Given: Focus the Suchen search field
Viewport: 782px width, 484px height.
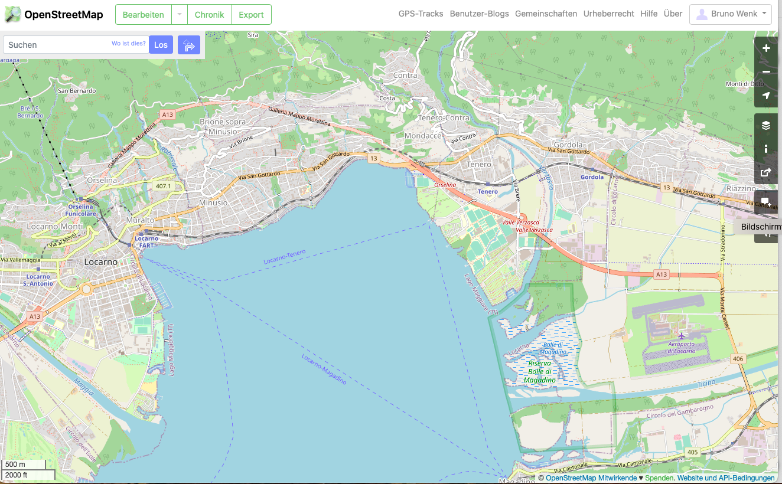Looking at the screenshot, I should pos(56,45).
